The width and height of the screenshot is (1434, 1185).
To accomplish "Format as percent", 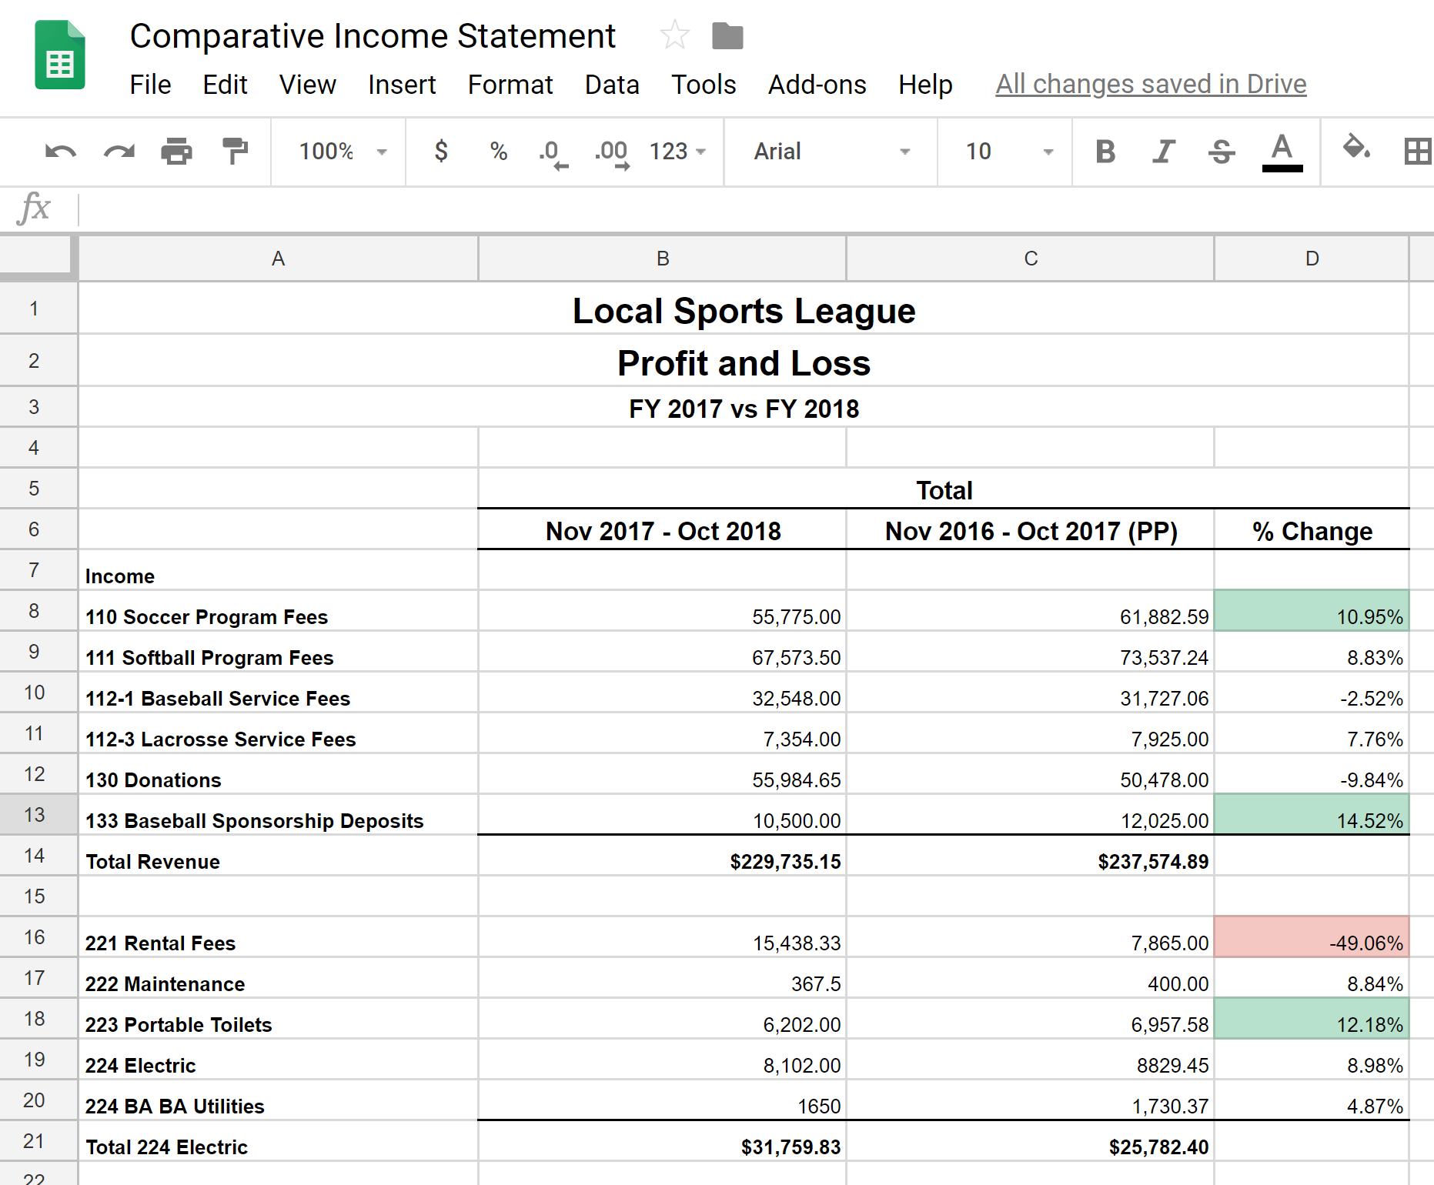I will tap(499, 152).
